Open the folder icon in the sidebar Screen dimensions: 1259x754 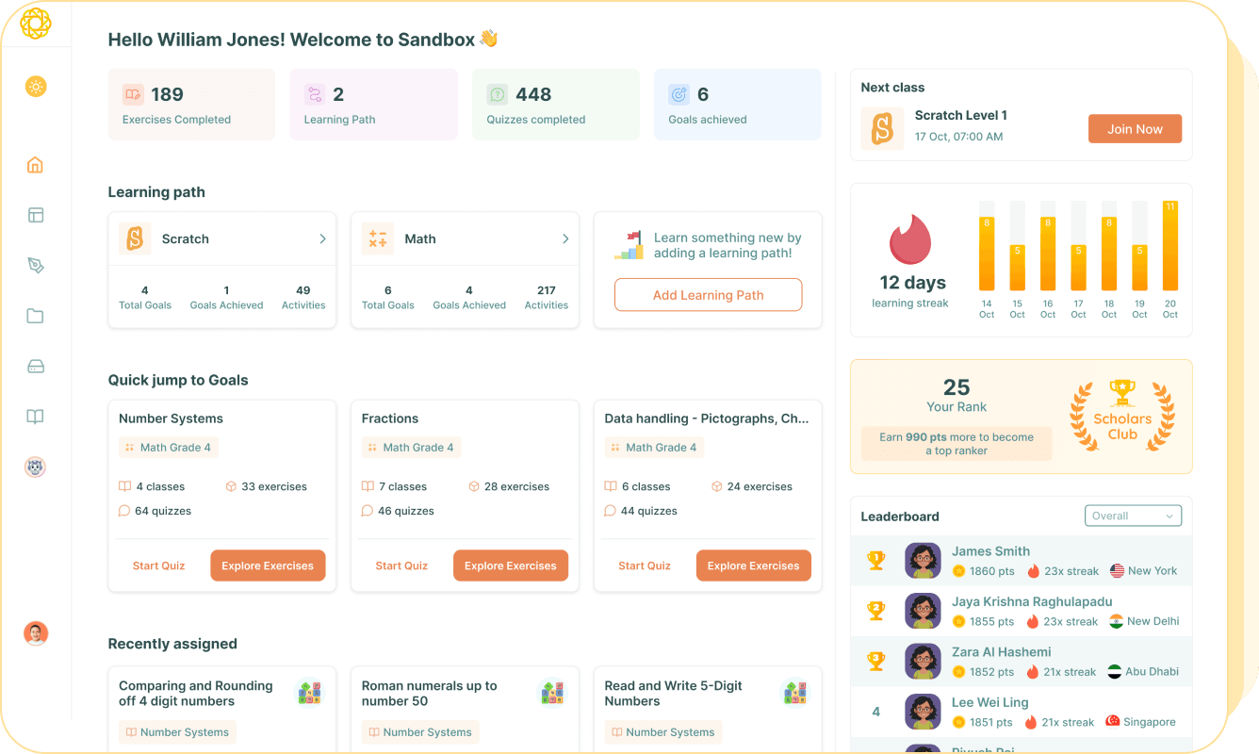(x=35, y=316)
